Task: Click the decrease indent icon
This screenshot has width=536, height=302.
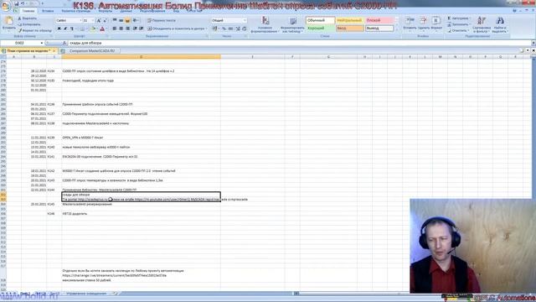Action: [135, 29]
